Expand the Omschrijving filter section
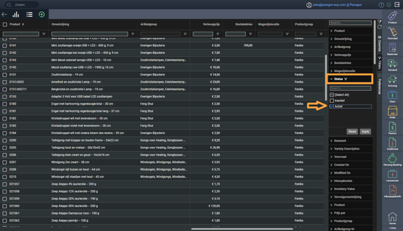403x231 pixels. coord(332,39)
